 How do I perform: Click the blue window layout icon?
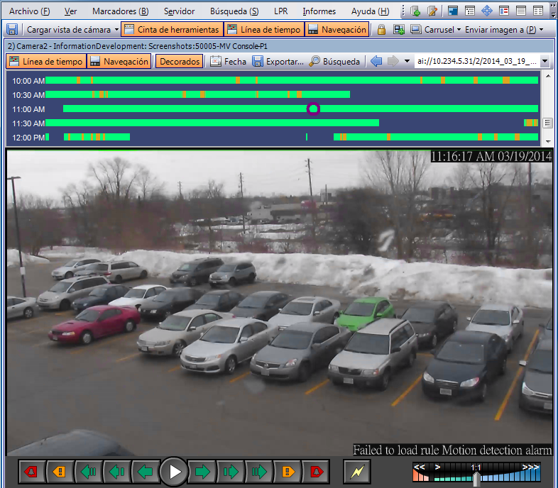point(453,11)
